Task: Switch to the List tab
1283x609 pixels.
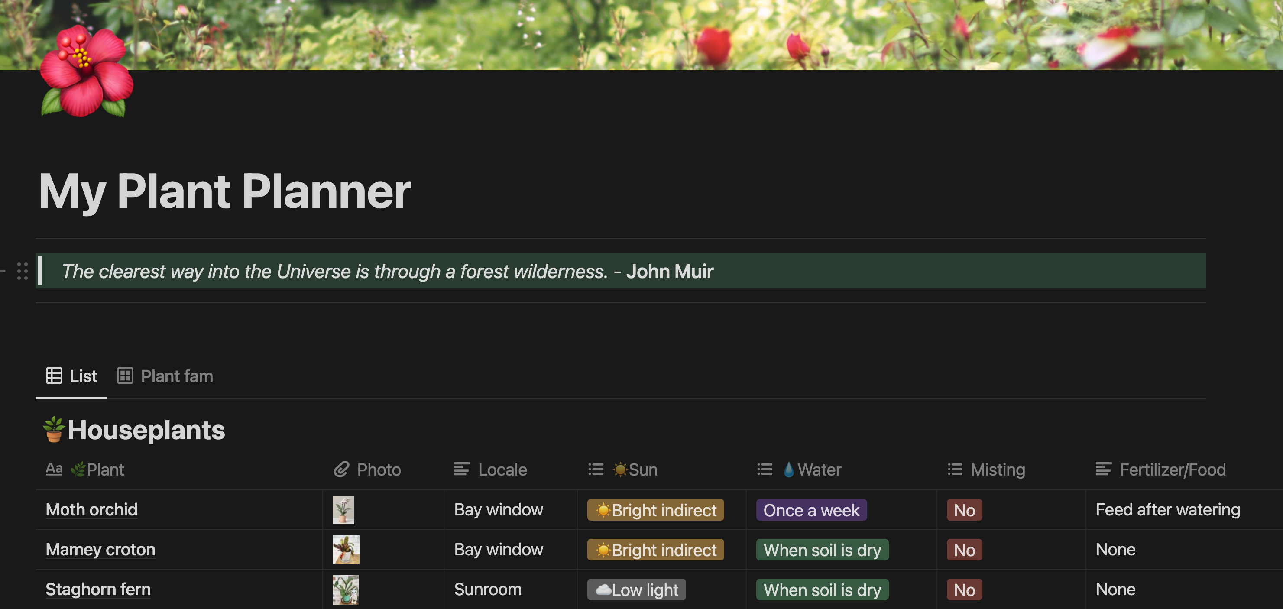Action: (73, 376)
